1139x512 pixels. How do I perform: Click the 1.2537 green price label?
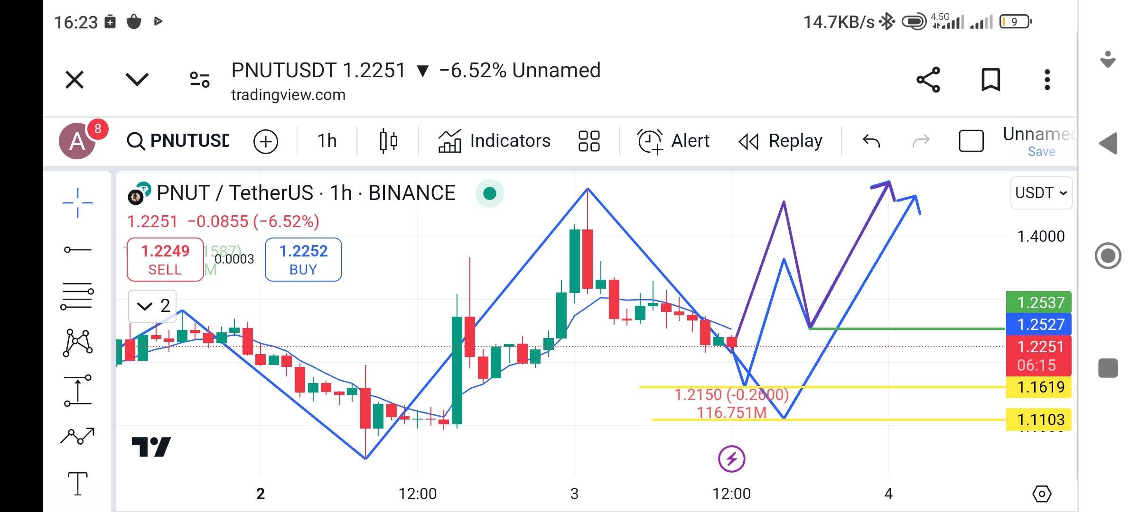pyautogui.click(x=1038, y=302)
